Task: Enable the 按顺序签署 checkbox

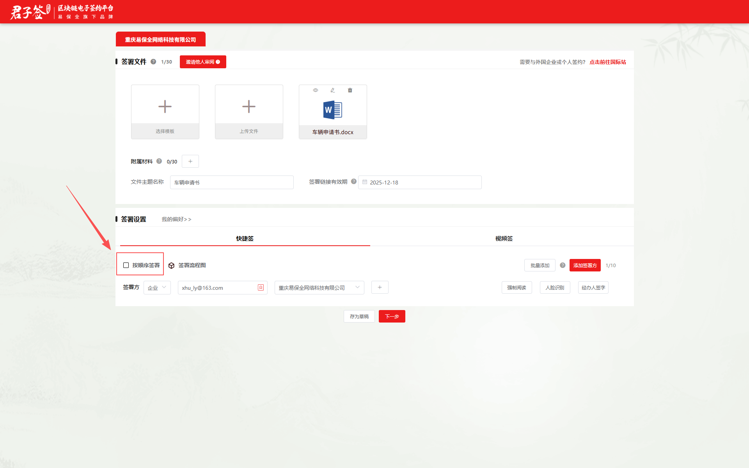Action: [126, 265]
